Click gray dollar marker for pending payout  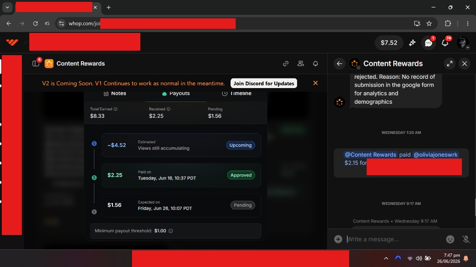coord(94,212)
